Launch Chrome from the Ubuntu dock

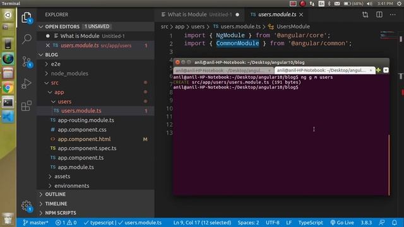click(x=8, y=88)
